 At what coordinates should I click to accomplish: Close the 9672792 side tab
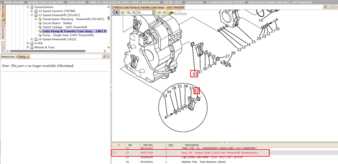coord(3,25)
